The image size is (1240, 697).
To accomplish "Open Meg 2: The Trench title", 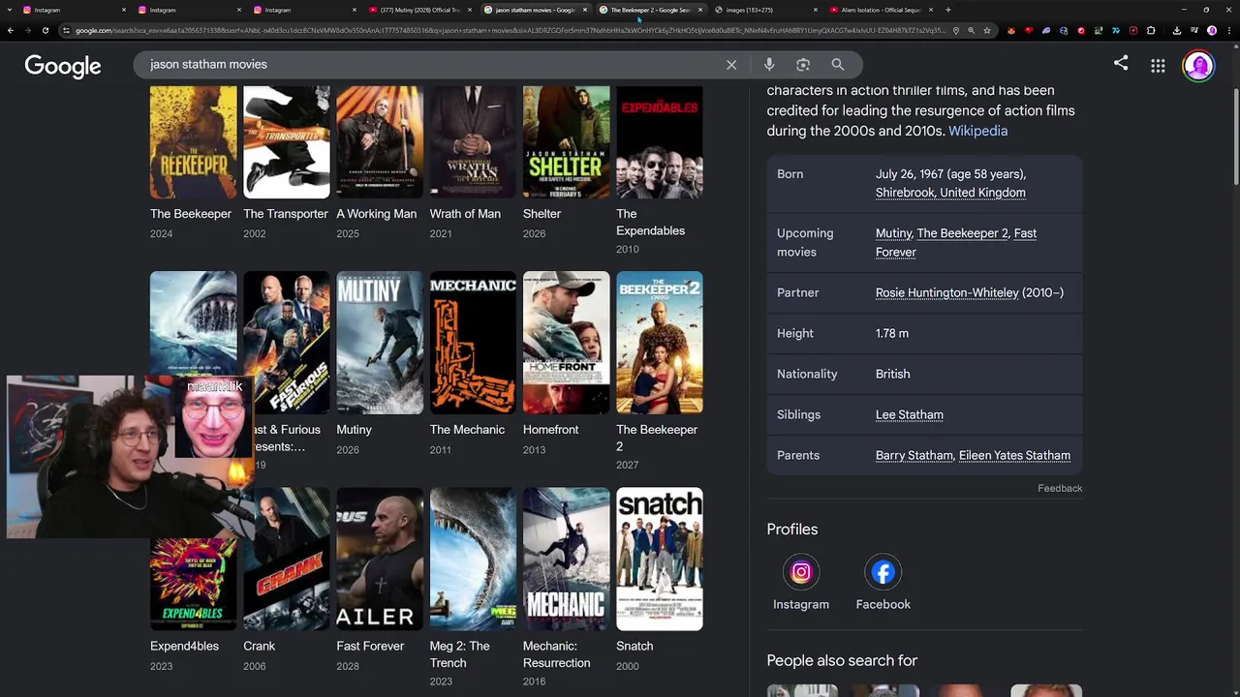I will [x=459, y=654].
